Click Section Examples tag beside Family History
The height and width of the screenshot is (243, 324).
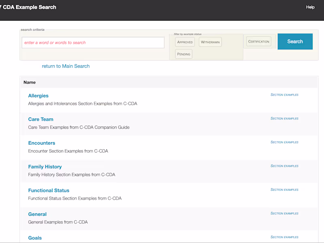coord(284,166)
